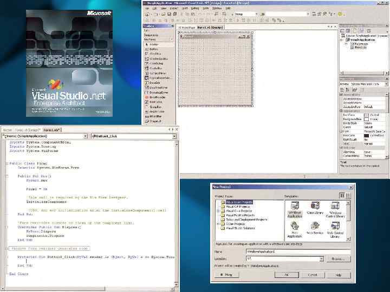
Task: Select the DateTimePicker control in the Toolbox
Action: coord(158,88)
